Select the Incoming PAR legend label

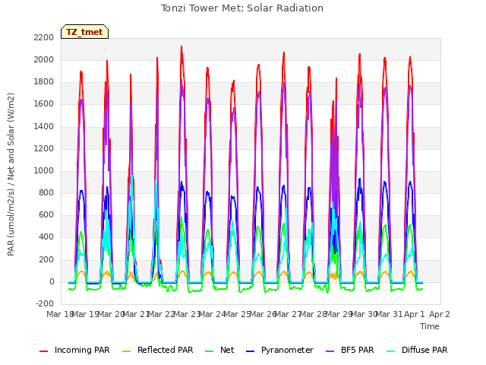[82, 350]
